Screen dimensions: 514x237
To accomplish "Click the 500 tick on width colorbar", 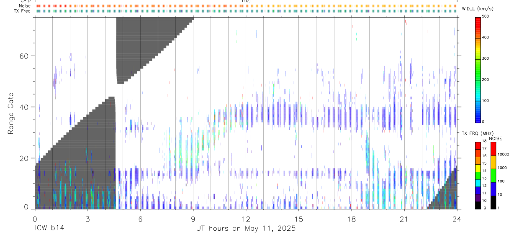I will [x=486, y=16].
